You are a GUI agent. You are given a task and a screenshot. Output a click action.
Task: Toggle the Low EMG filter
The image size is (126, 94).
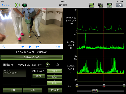click(55, 77)
